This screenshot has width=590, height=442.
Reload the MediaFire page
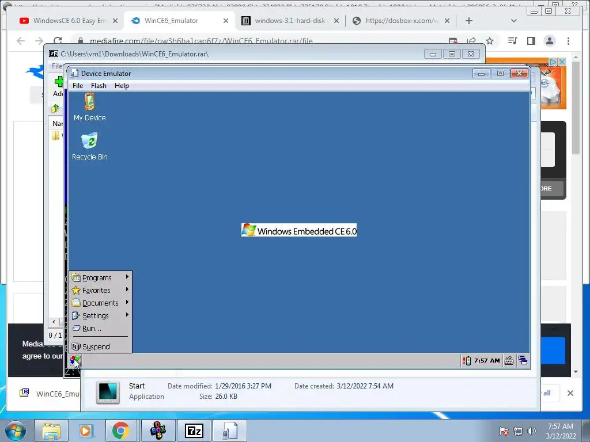pyautogui.click(x=58, y=41)
